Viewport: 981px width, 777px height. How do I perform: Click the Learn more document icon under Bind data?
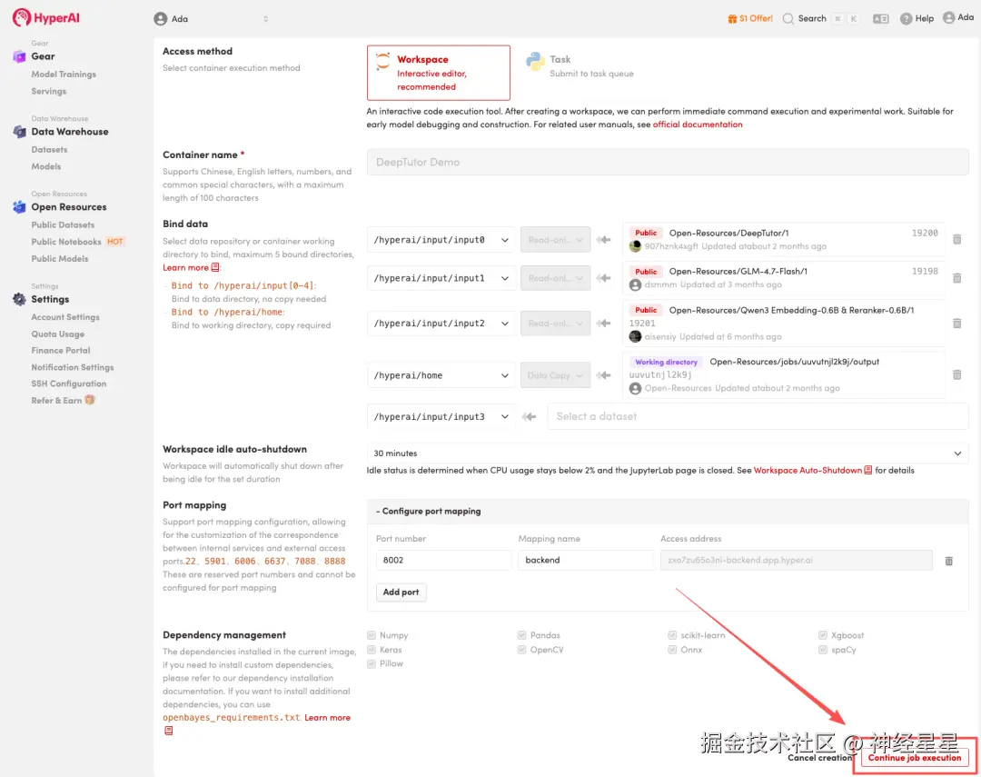[215, 267]
